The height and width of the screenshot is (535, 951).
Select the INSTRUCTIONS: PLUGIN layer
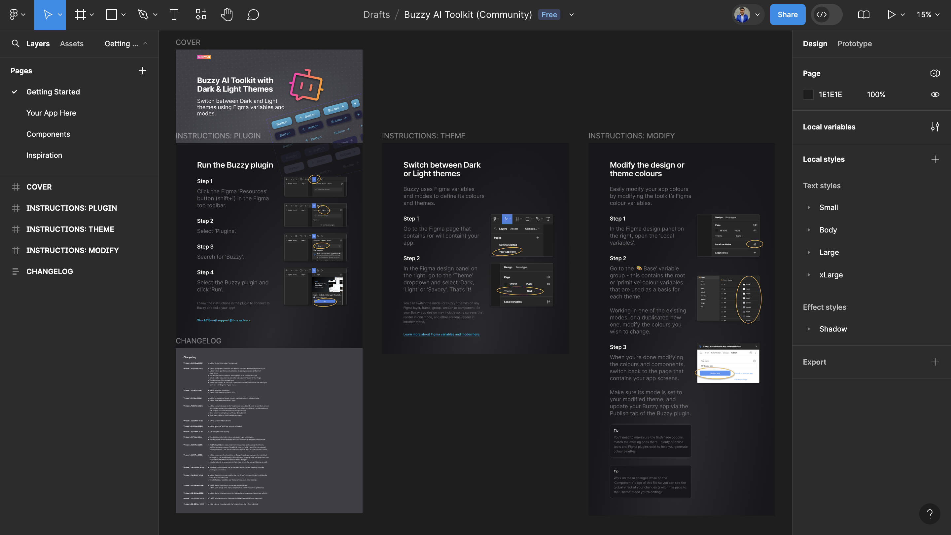[x=72, y=208]
